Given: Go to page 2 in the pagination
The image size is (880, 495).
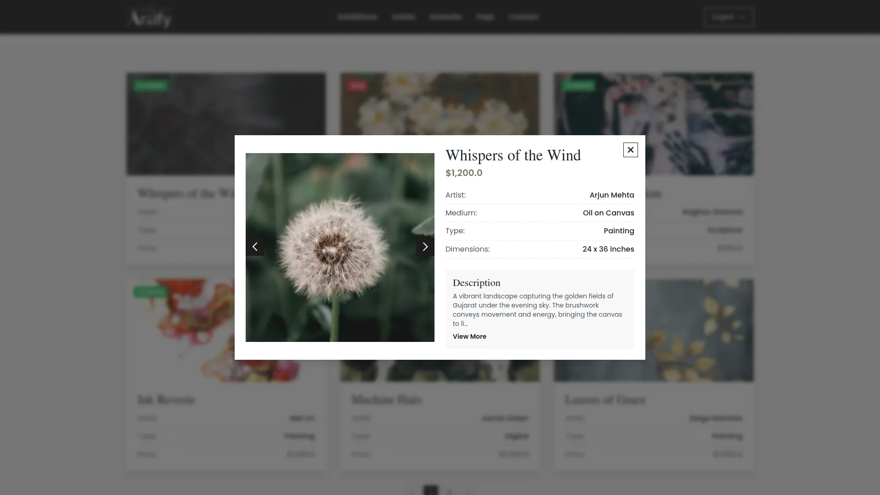Looking at the screenshot, I should (449, 491).
